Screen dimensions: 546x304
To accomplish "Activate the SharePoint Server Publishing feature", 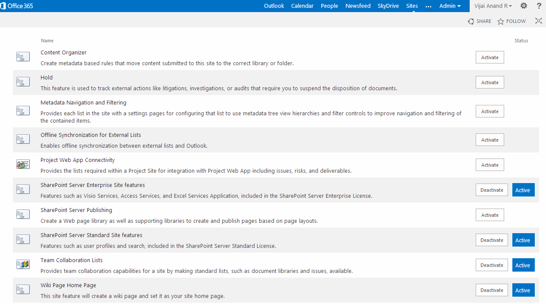I will point(490,215).
